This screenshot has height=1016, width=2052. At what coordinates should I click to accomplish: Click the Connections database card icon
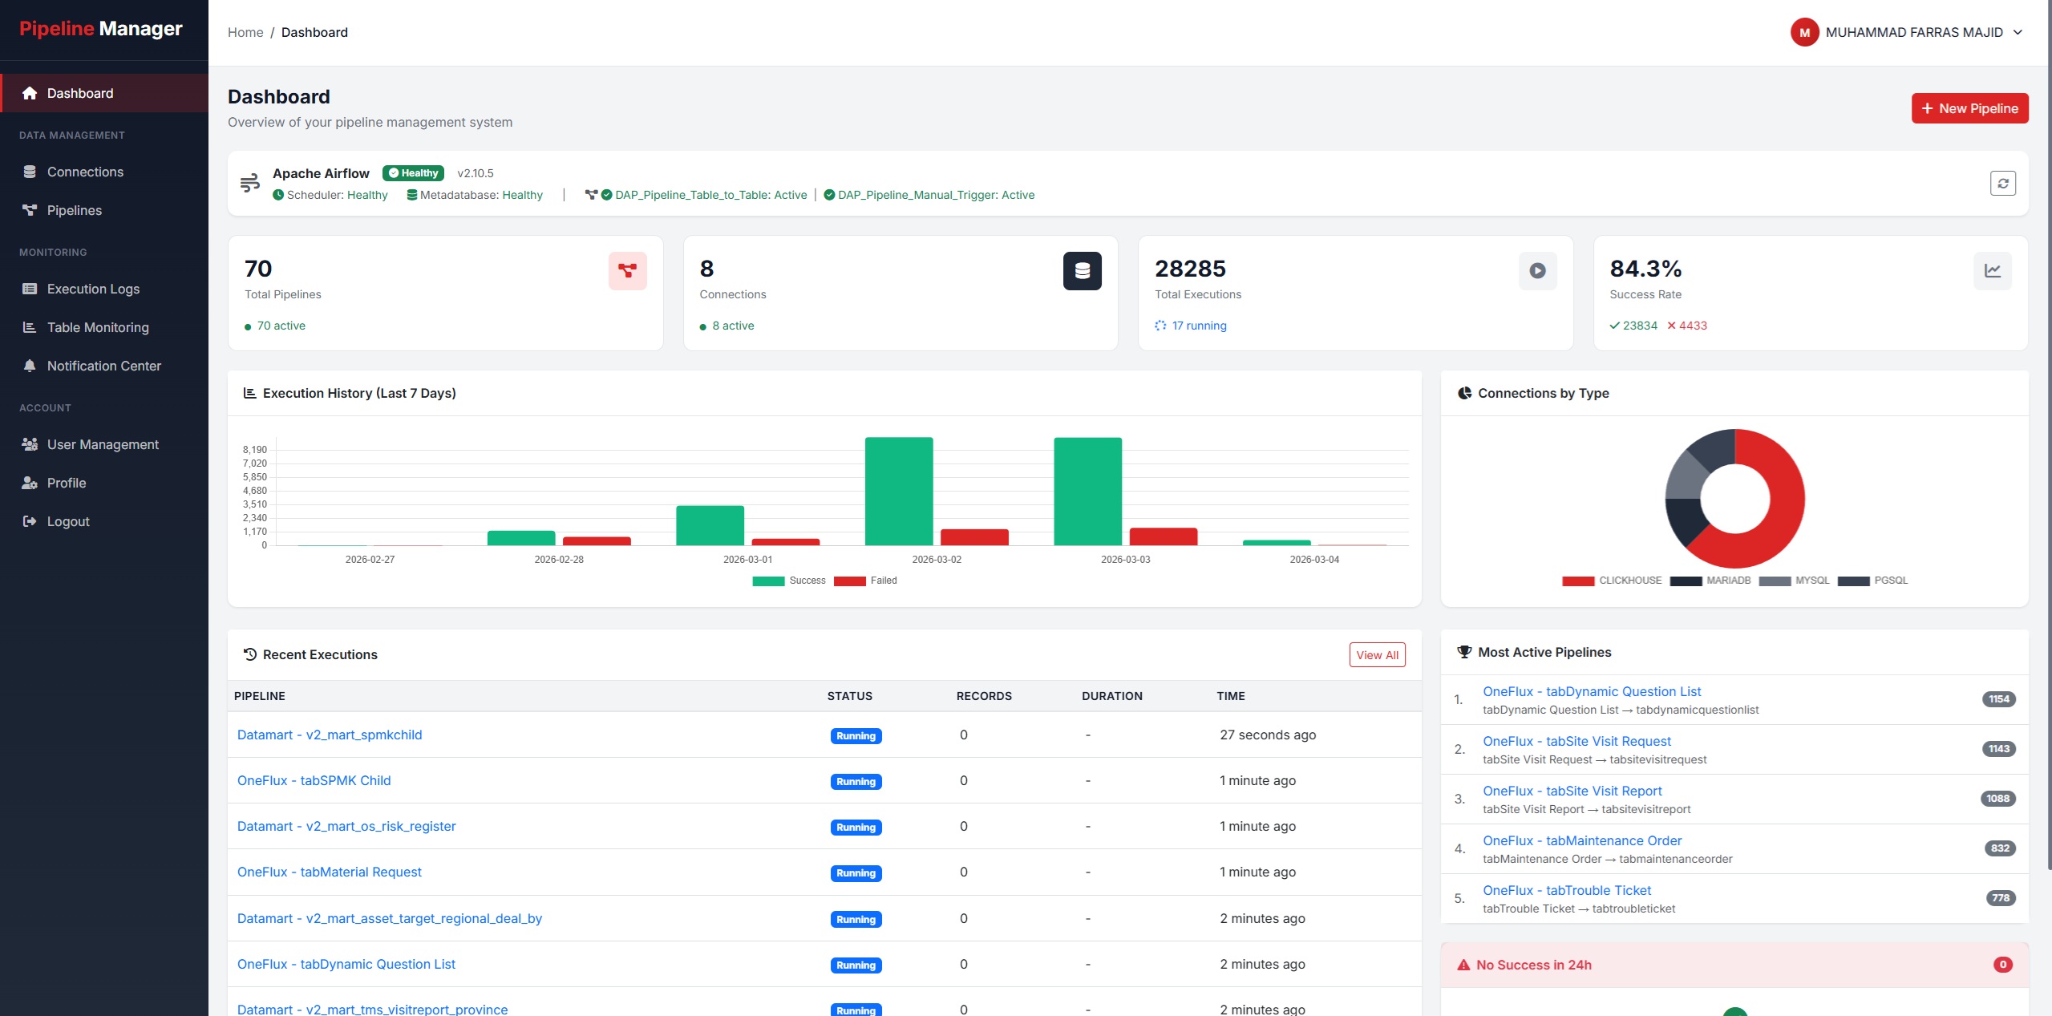click(1082, 271)
